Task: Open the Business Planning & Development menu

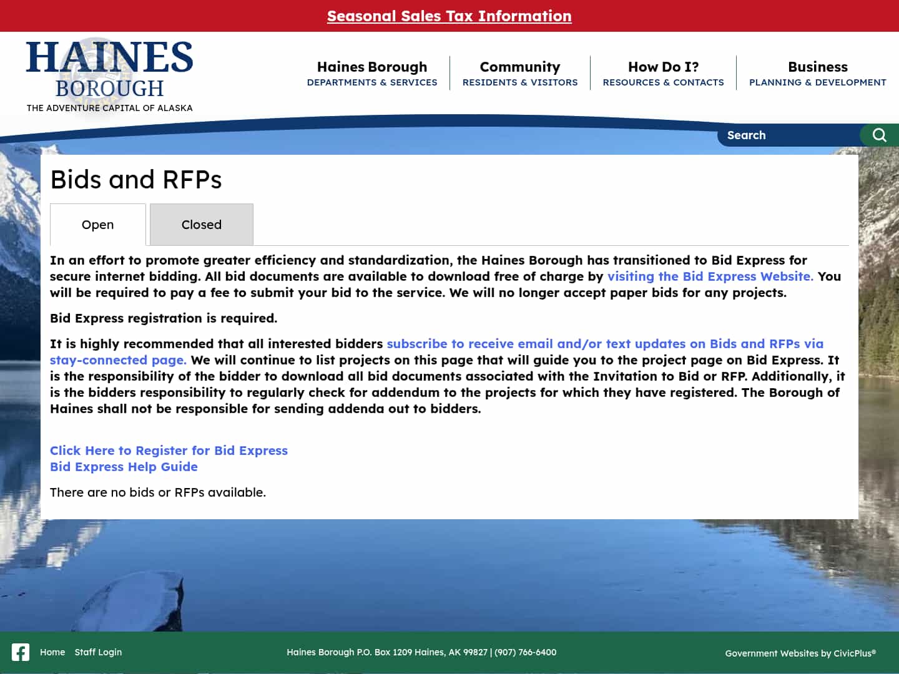Action: [818, 73]
